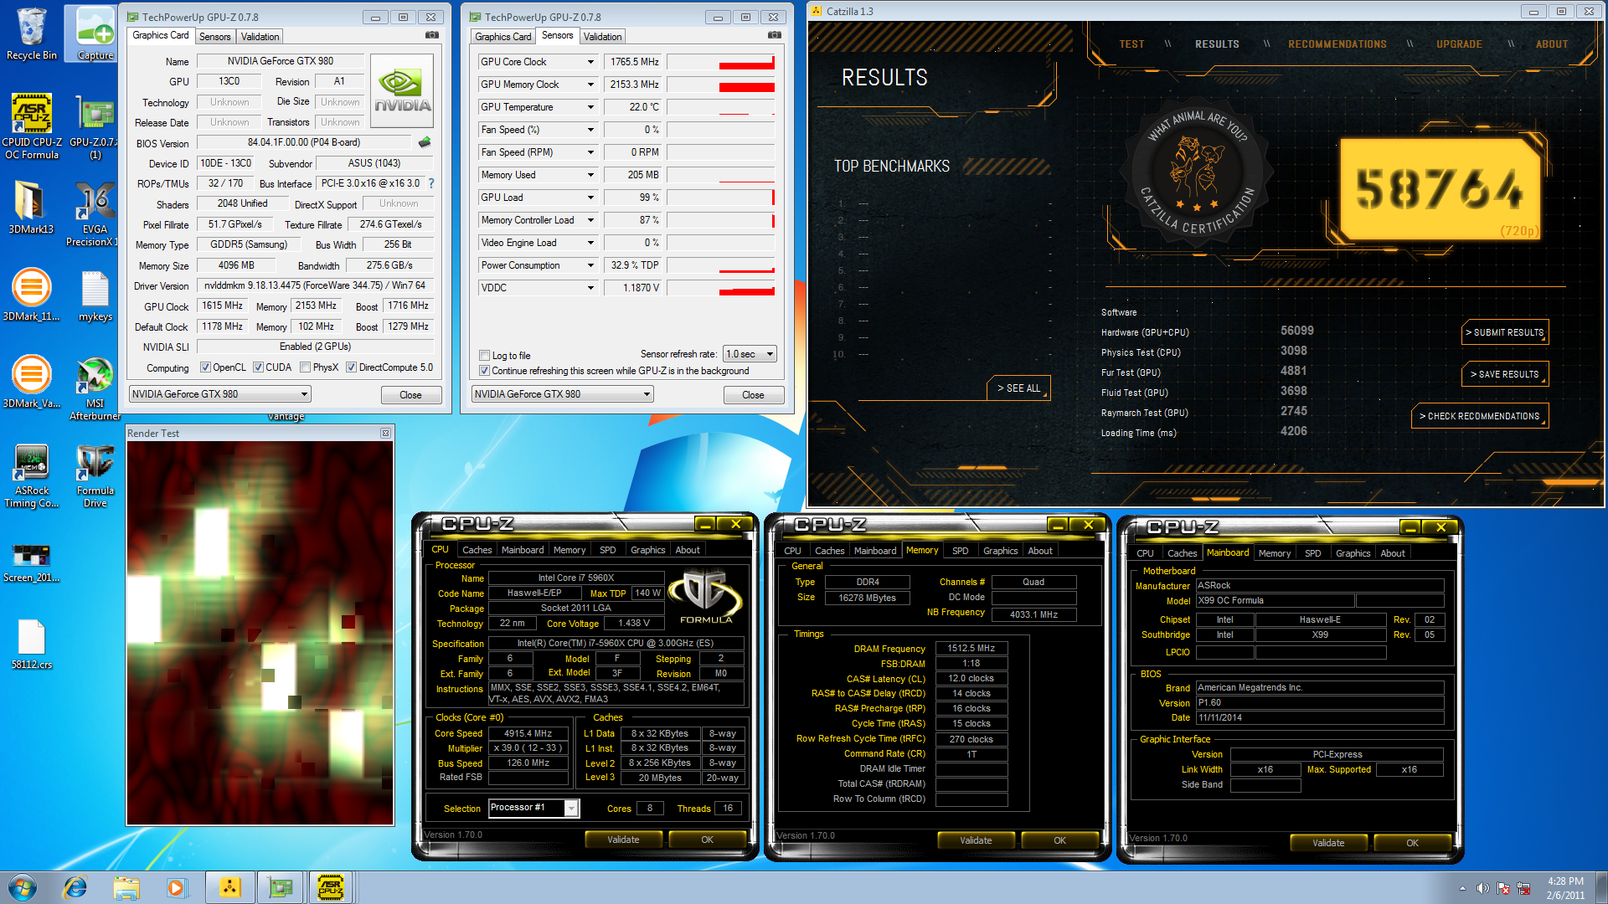
Task: Open the GPU selector dropdown in Graphics Card window
Action: point(220,394)
